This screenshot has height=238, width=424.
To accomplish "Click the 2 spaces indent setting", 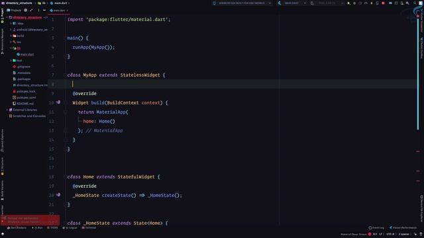I will (403, 234).
